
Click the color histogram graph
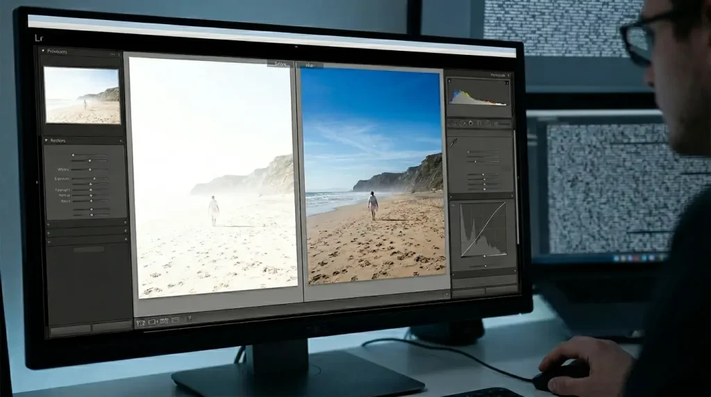tap(478, 97)
